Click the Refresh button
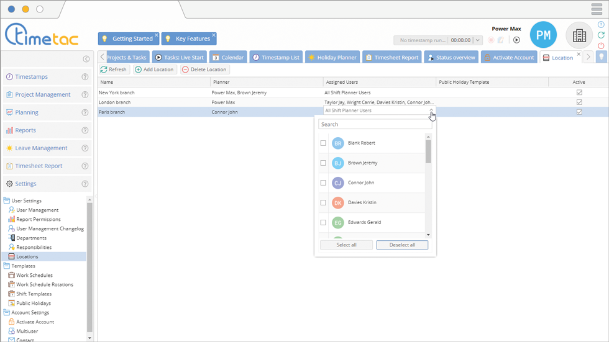The image size is (609, 342). click(114, 70)
